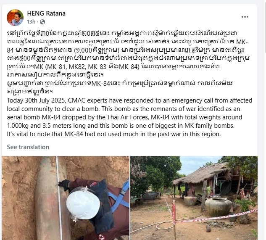This screenshot has width=266, height=240.
Task: Click the red-white barrier tape in photo
Action: click(216, 217)
